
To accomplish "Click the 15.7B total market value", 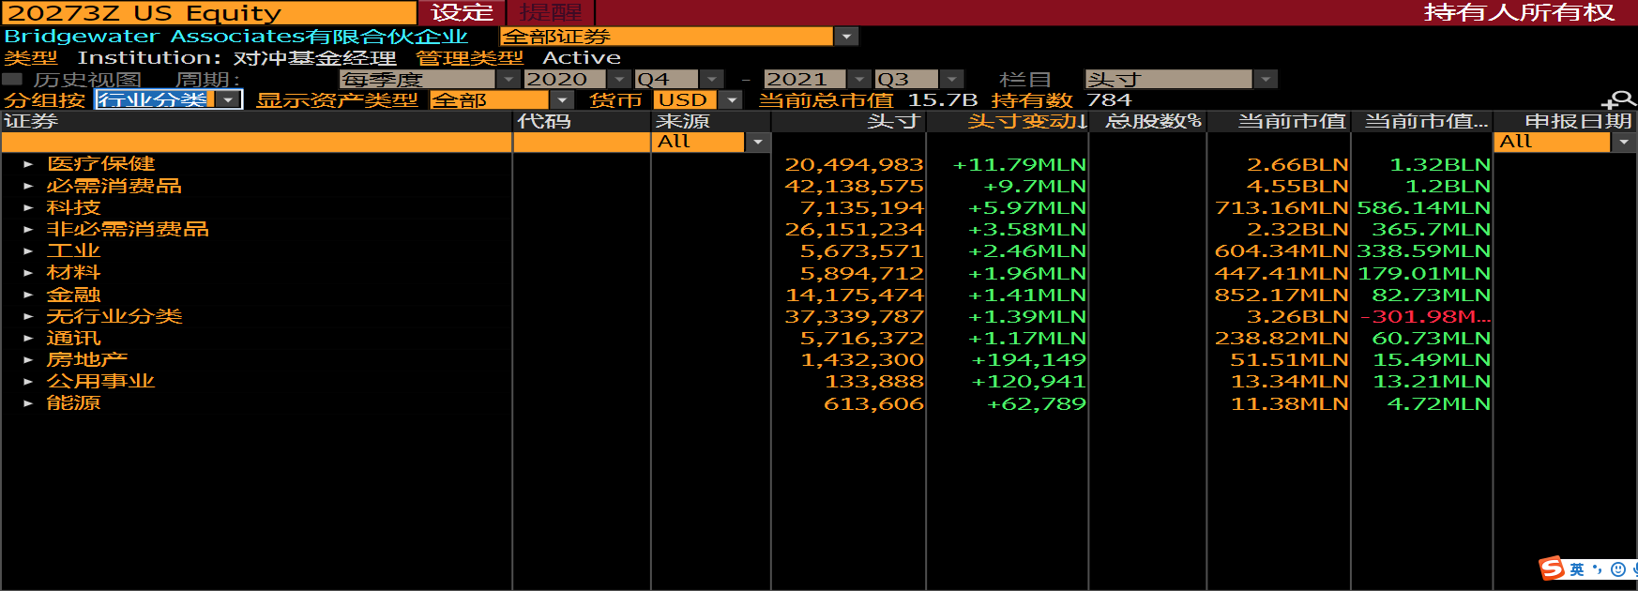I will [943, 100].
